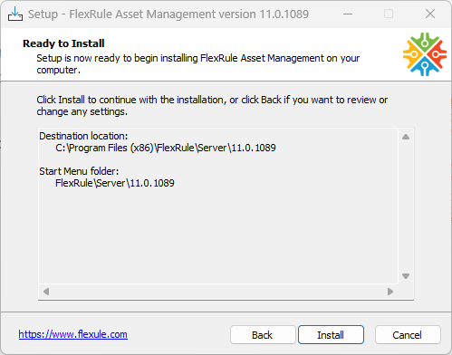Open the https://www.flexule.com link
Viewport: 452px width, 355px height.
(73, 334)
